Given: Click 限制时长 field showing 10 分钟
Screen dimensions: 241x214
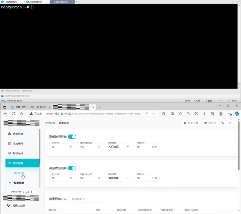Looking at the screenshot, I should 147,147.
